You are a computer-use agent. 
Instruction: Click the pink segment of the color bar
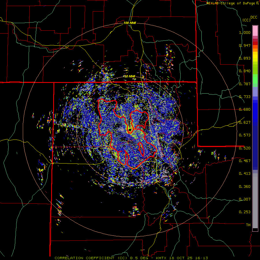(x=255, y=31)
